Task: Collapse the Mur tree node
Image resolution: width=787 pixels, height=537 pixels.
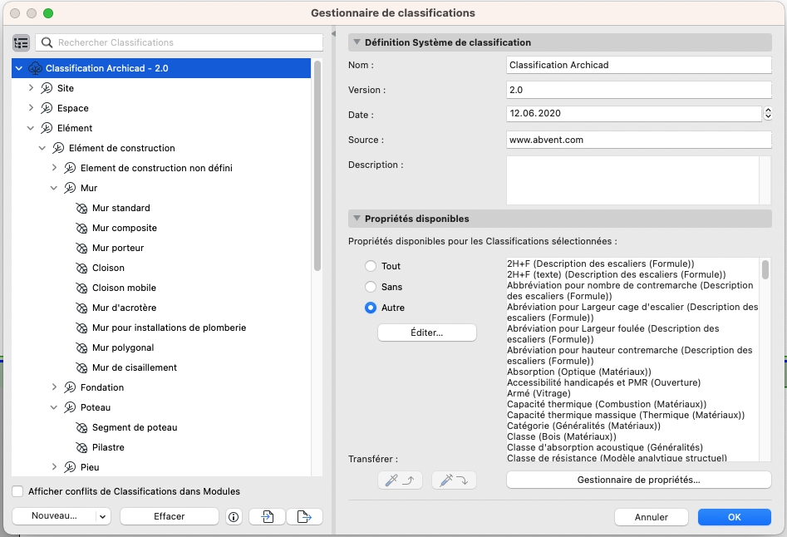Action: pos(54,188)
